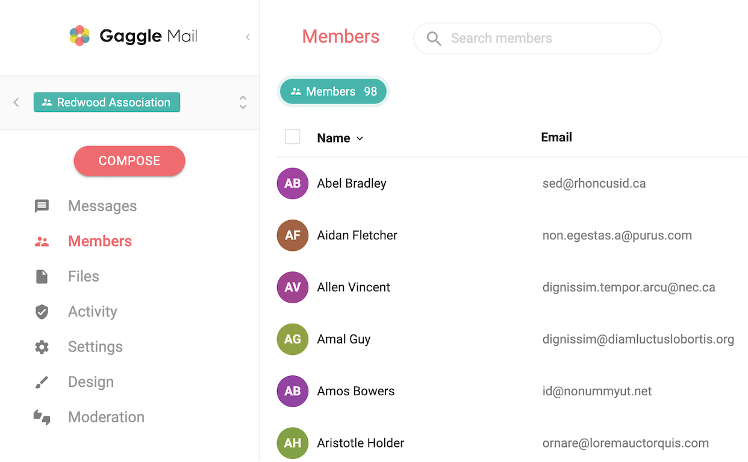Click the Files document icon
The width and height of the screenshot is (748, 462).
(x=42, y=277)
